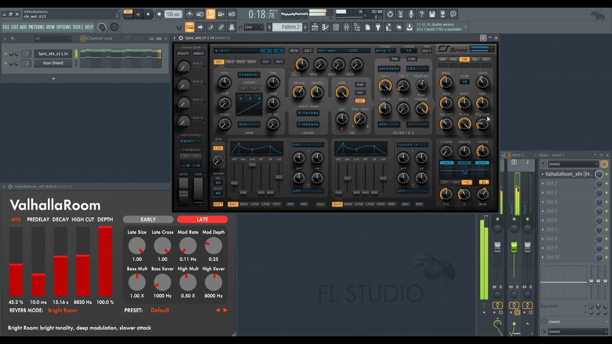Adjust the Spire dry/wet knob
Viewport: 612px width, 344px height.
pyautogui.click(x=482, y=124)
